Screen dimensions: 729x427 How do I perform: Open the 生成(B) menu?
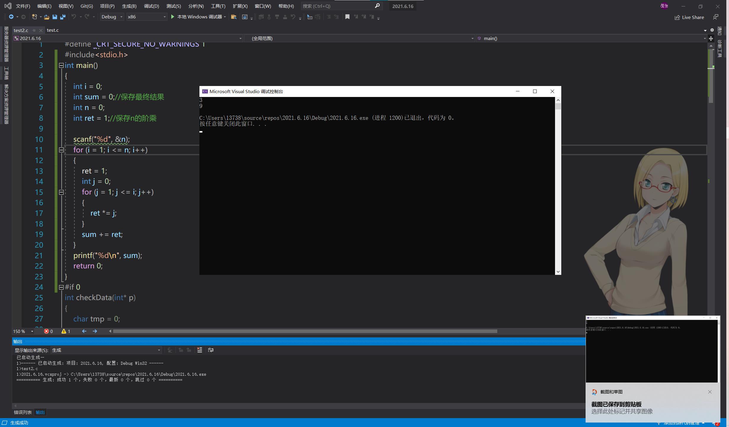point(129,6)
